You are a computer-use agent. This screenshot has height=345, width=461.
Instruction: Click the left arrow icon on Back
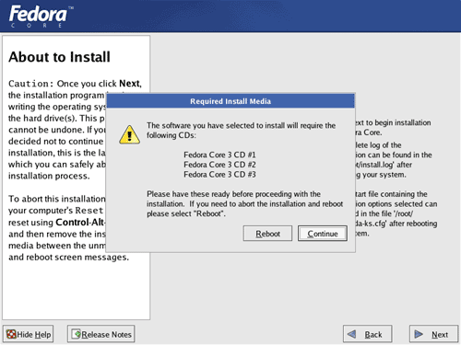[x=351, y=334]
